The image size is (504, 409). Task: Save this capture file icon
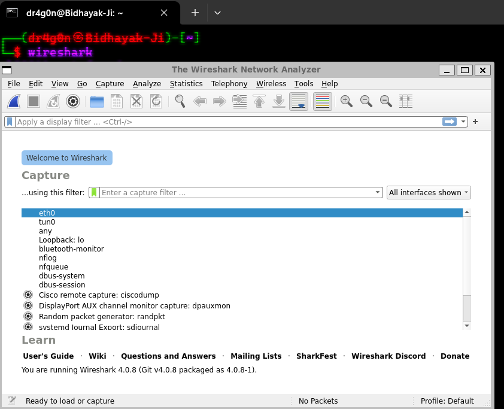(116, 102)
